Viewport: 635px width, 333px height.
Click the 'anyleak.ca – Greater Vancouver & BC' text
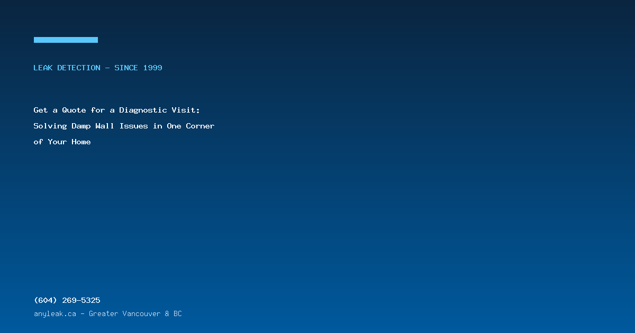pyautogui.click(x=107, y=313)
